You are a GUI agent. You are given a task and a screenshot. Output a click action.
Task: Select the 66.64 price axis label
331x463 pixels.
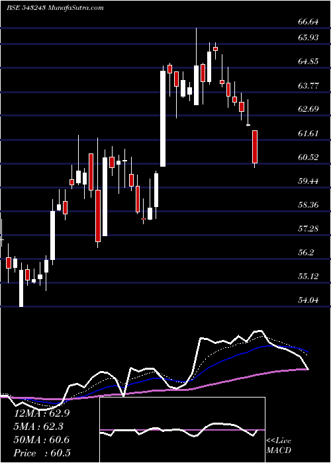point(308,22)
